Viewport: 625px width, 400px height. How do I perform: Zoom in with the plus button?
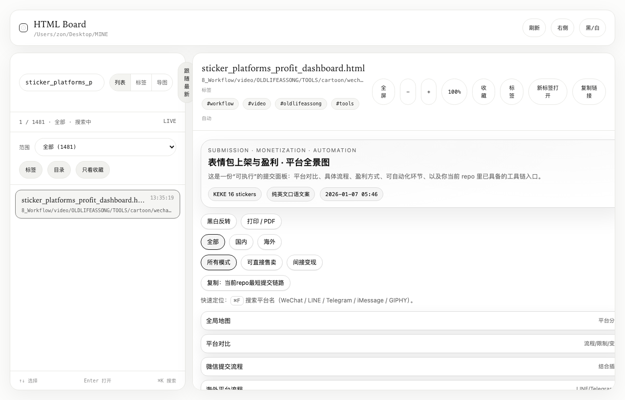pyautogui.click(x=428, y=92)
